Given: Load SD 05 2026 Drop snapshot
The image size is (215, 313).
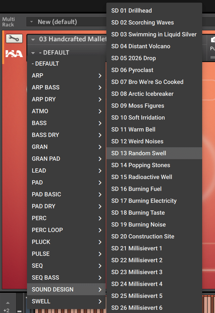Looking at the screenshot, I should coord(154,58).
